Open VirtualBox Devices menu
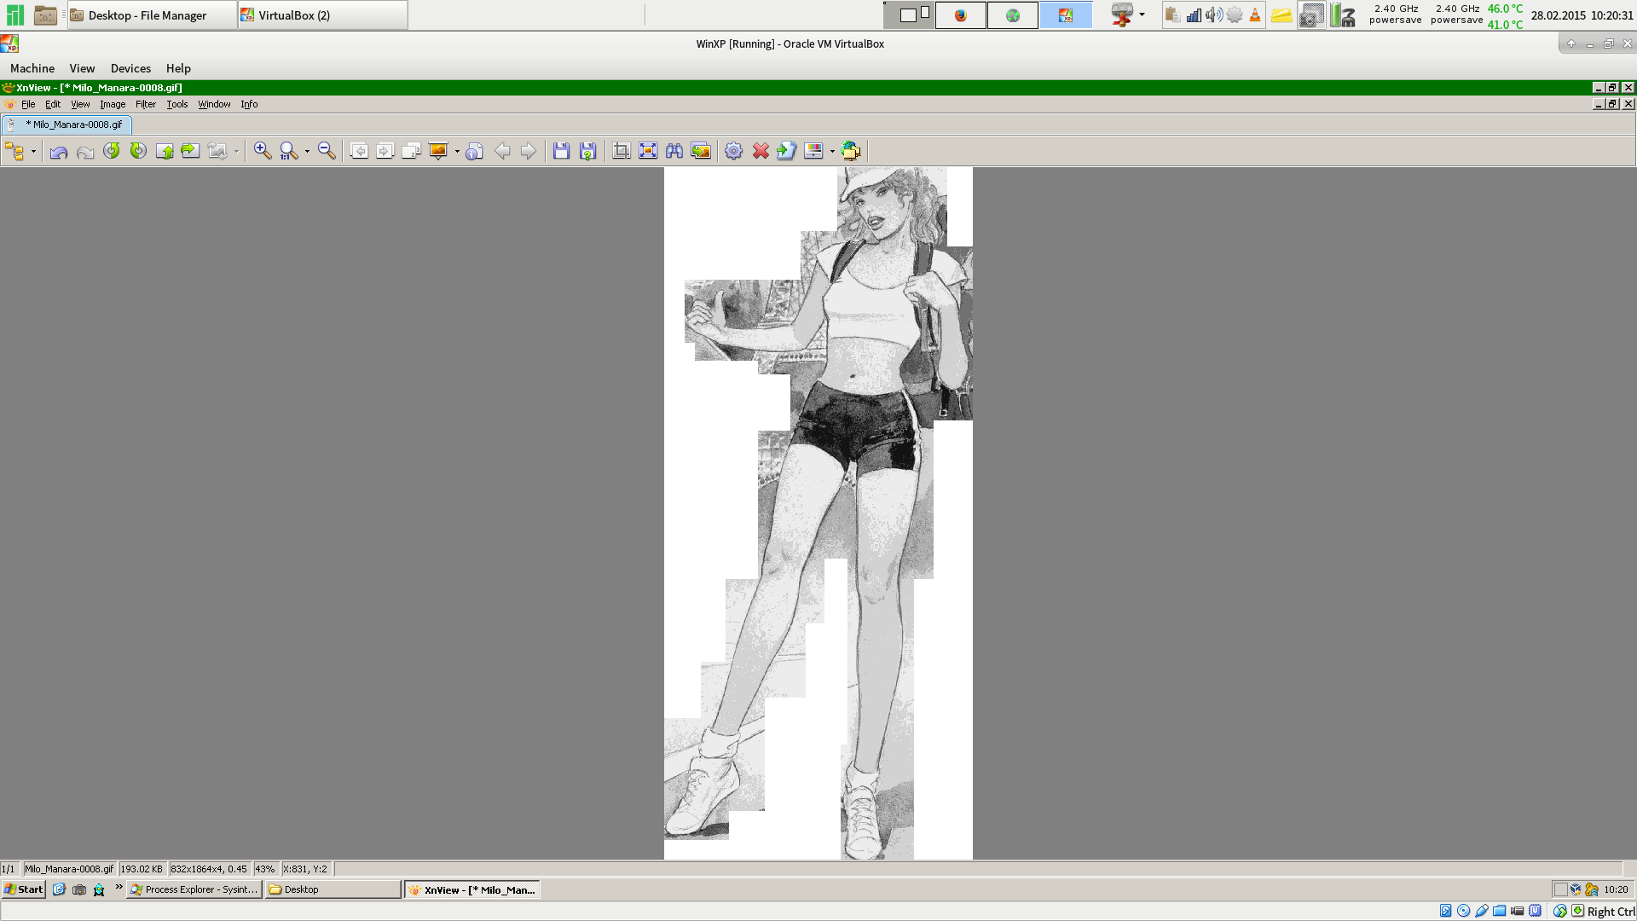This screenshot has height=921, width=1637. click(x=130, y=68)
